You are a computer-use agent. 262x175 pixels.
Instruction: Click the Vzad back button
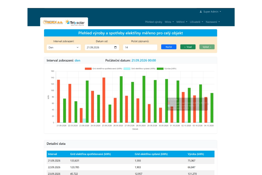point(188,47)
